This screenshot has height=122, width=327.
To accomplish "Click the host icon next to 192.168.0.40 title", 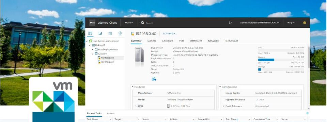I will (x=133, y=34).
